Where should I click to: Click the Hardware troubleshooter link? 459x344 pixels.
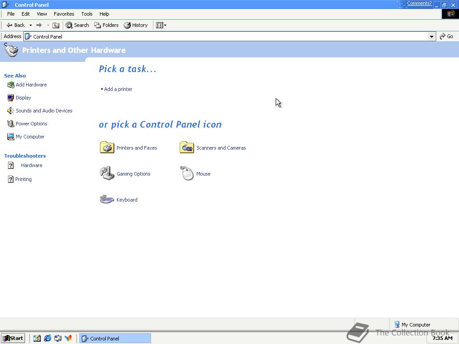(32, 165)
